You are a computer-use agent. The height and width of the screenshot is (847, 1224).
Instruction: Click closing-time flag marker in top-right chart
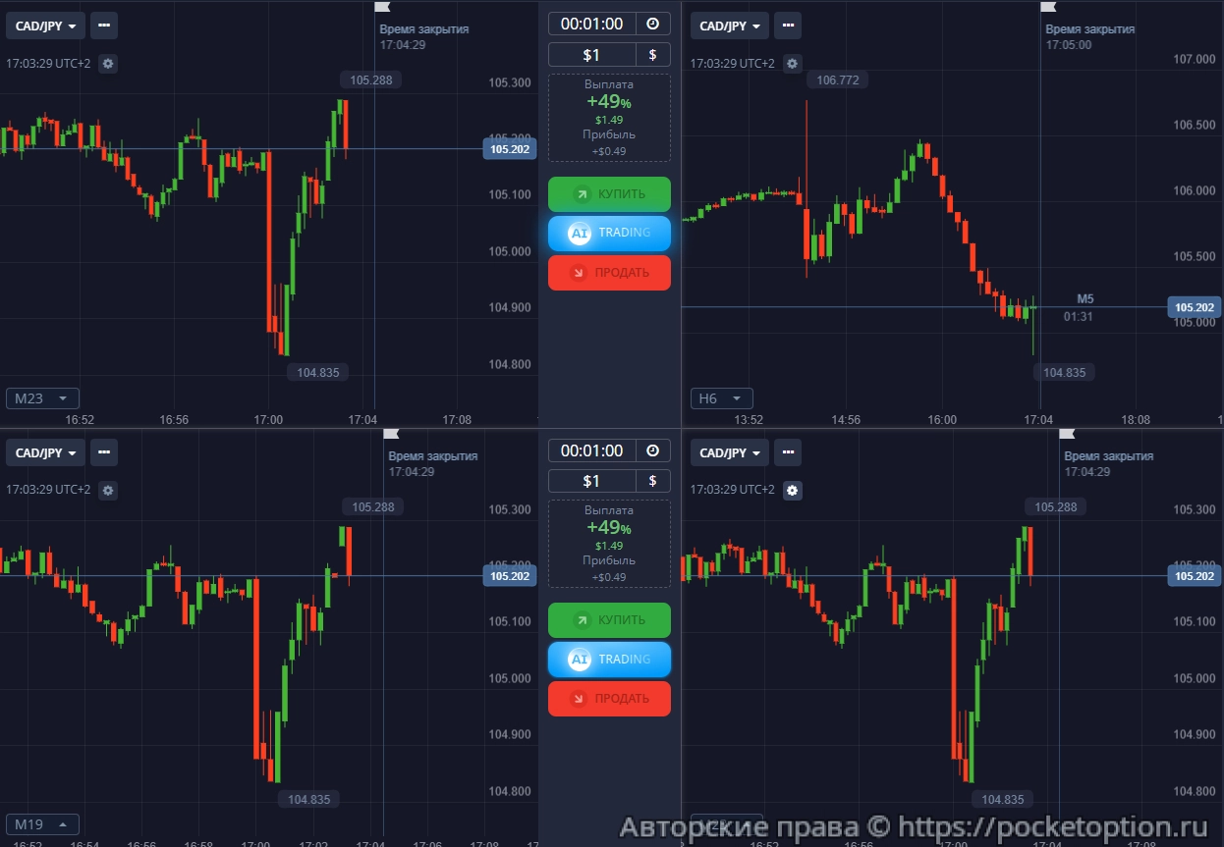1048,7
